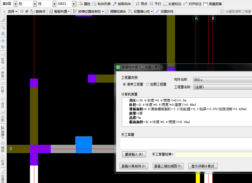The height and width of the screenshot is (183, 252).
Task: Open the first 柱 component type dropdown
Action: tap(35, 4)
